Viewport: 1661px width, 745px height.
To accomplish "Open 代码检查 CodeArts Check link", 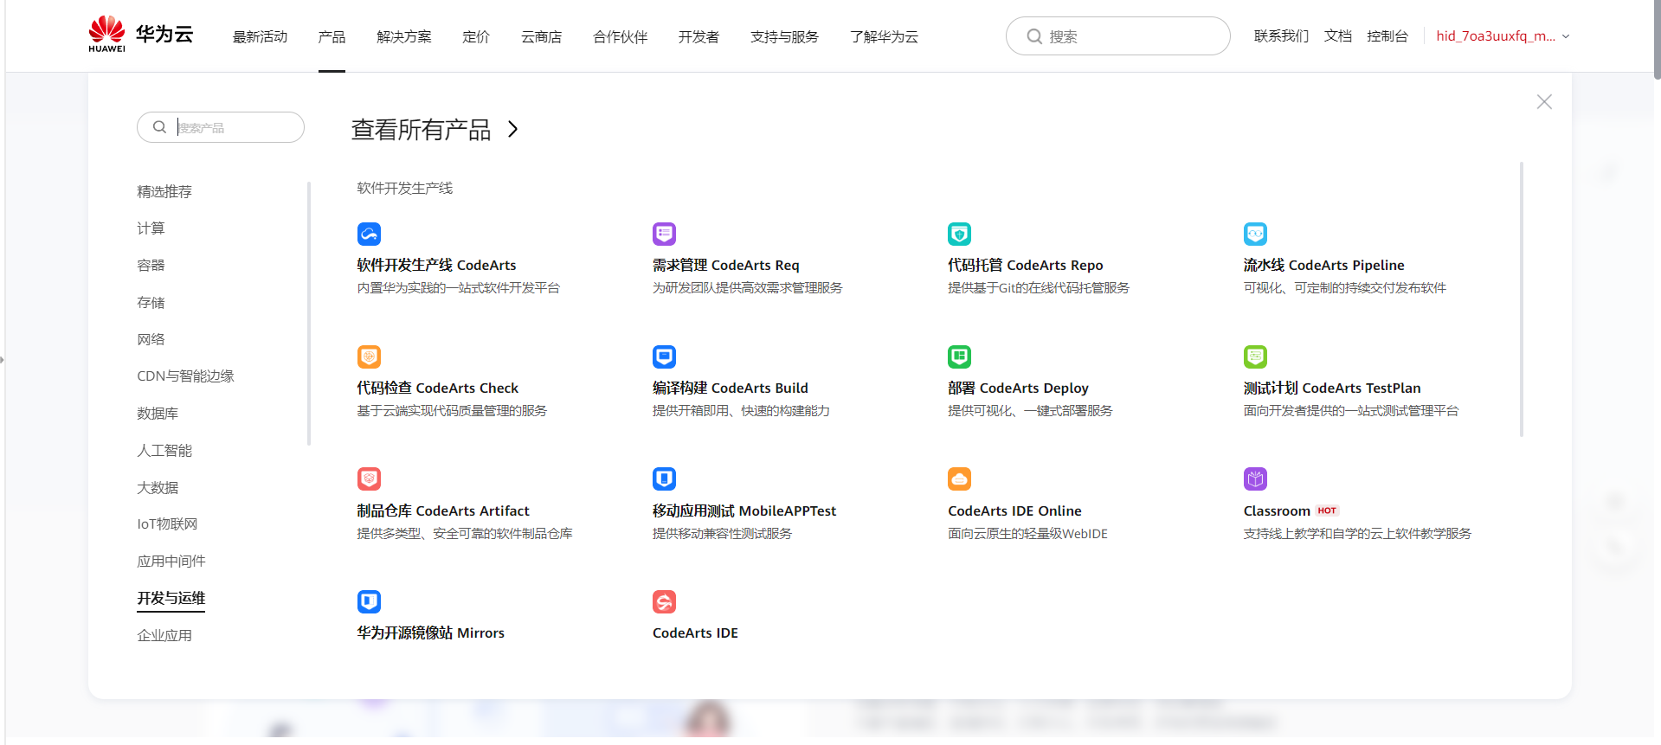I will tap(437, 388).
